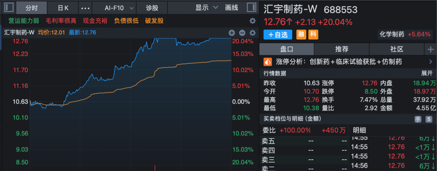Image resolution: width=437 pixels, height=171 pixels.
Task: Toggle the 5 level depth button
Action: coord(429,119)
